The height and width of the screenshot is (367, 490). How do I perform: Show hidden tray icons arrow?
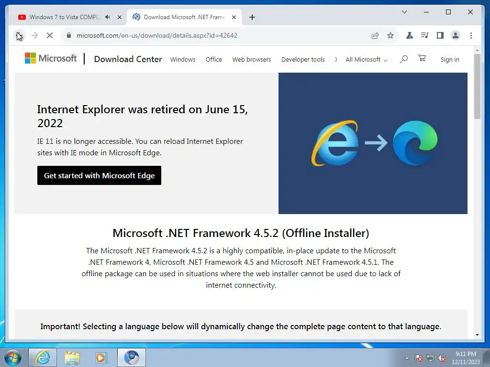point(407,358)
